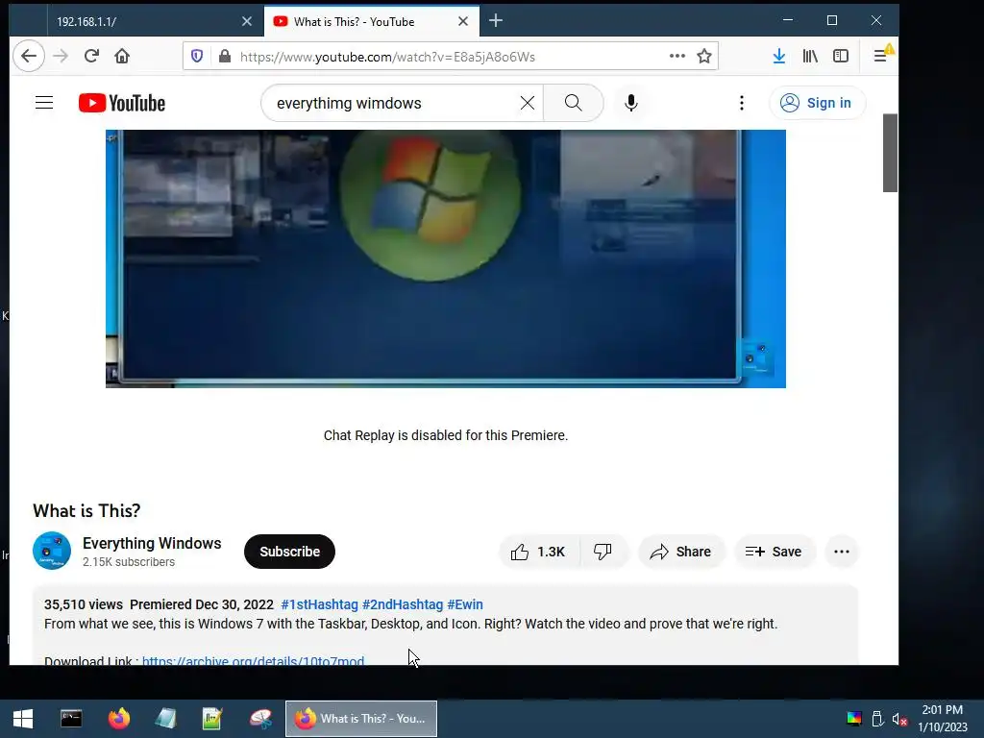Like the video with 1.3K likes
The width and height of the screenshot is (984, 738).
point(538,552)
